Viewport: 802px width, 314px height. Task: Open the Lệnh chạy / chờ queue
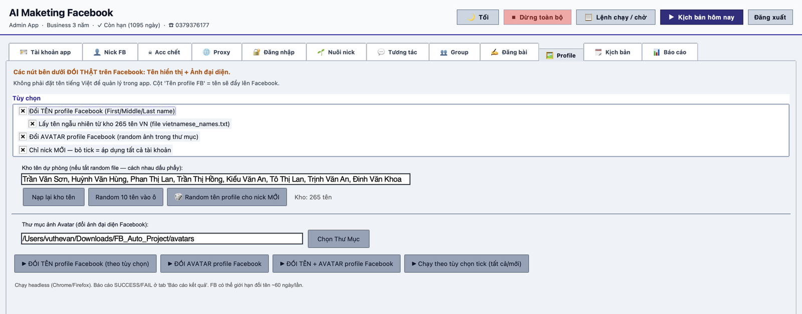click(616, 17)
